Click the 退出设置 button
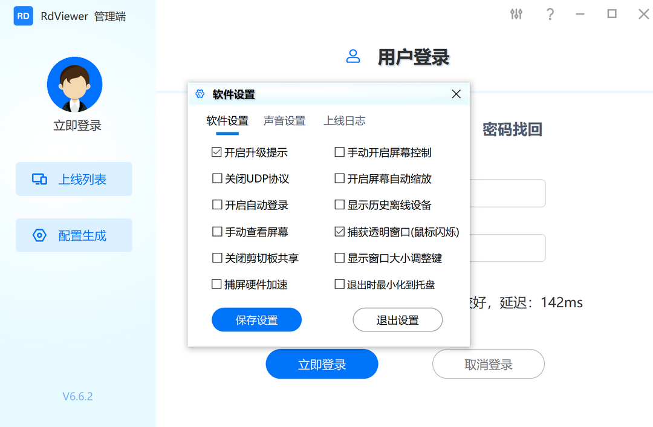 click(397, 319)
